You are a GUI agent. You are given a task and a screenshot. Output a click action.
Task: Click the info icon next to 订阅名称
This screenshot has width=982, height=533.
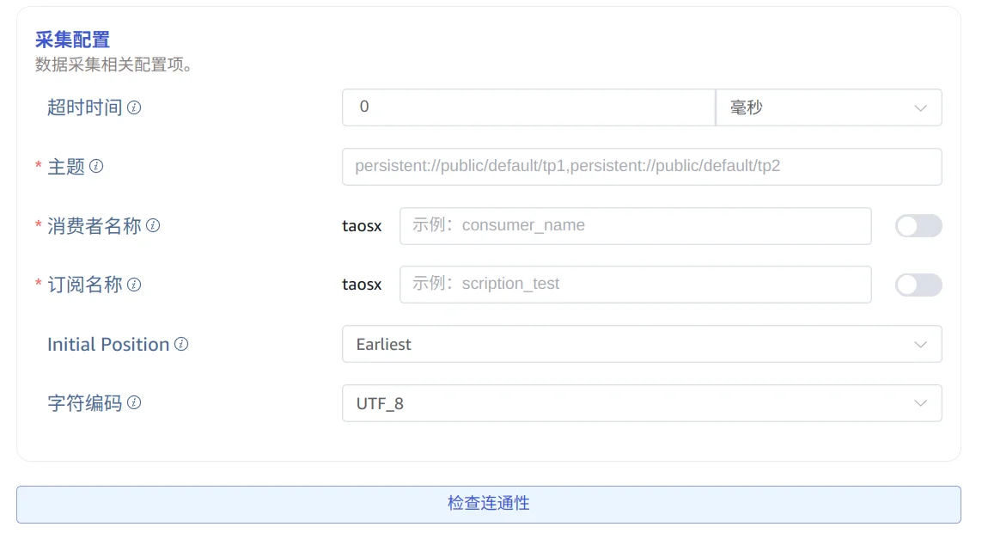[134, 285]
